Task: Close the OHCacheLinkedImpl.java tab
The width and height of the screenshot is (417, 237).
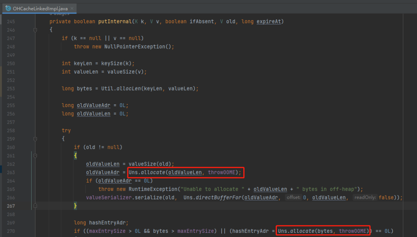Action: pyautogui.click(x=72, y=9)
